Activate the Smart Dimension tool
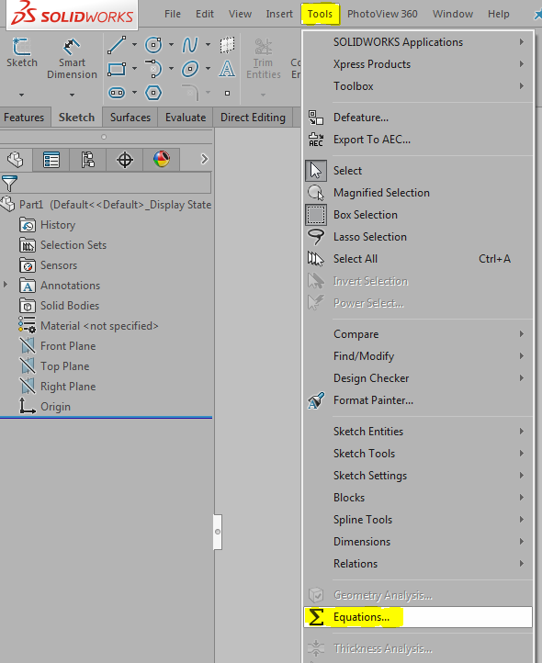 pyautogui.click(x=72, y=59)
